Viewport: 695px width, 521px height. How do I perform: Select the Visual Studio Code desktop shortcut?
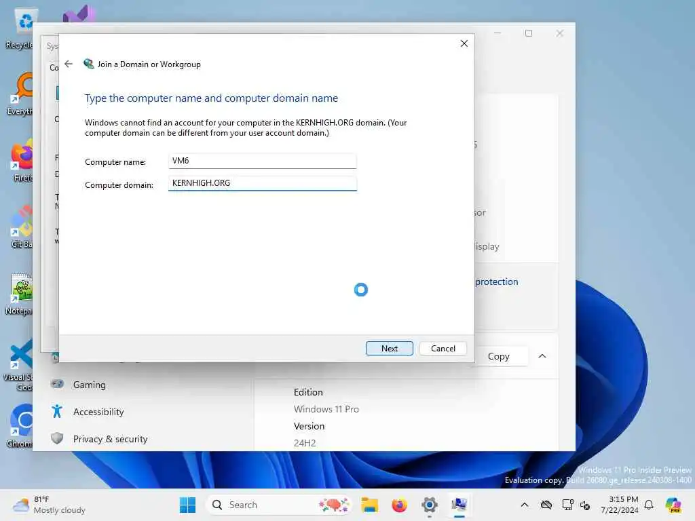click(x=18, y=365)
